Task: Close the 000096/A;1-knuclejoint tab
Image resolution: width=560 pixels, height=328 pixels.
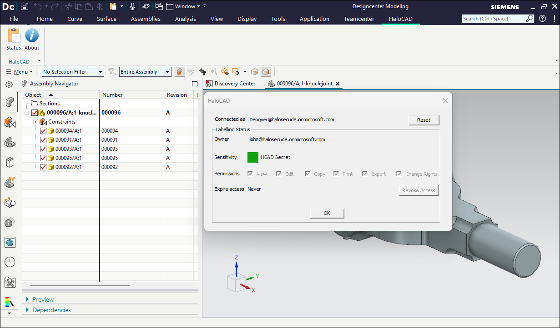Action: (338, 84)
